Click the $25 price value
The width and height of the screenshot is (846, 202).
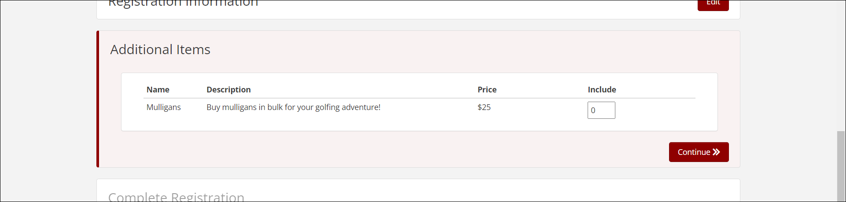point(484,107)
